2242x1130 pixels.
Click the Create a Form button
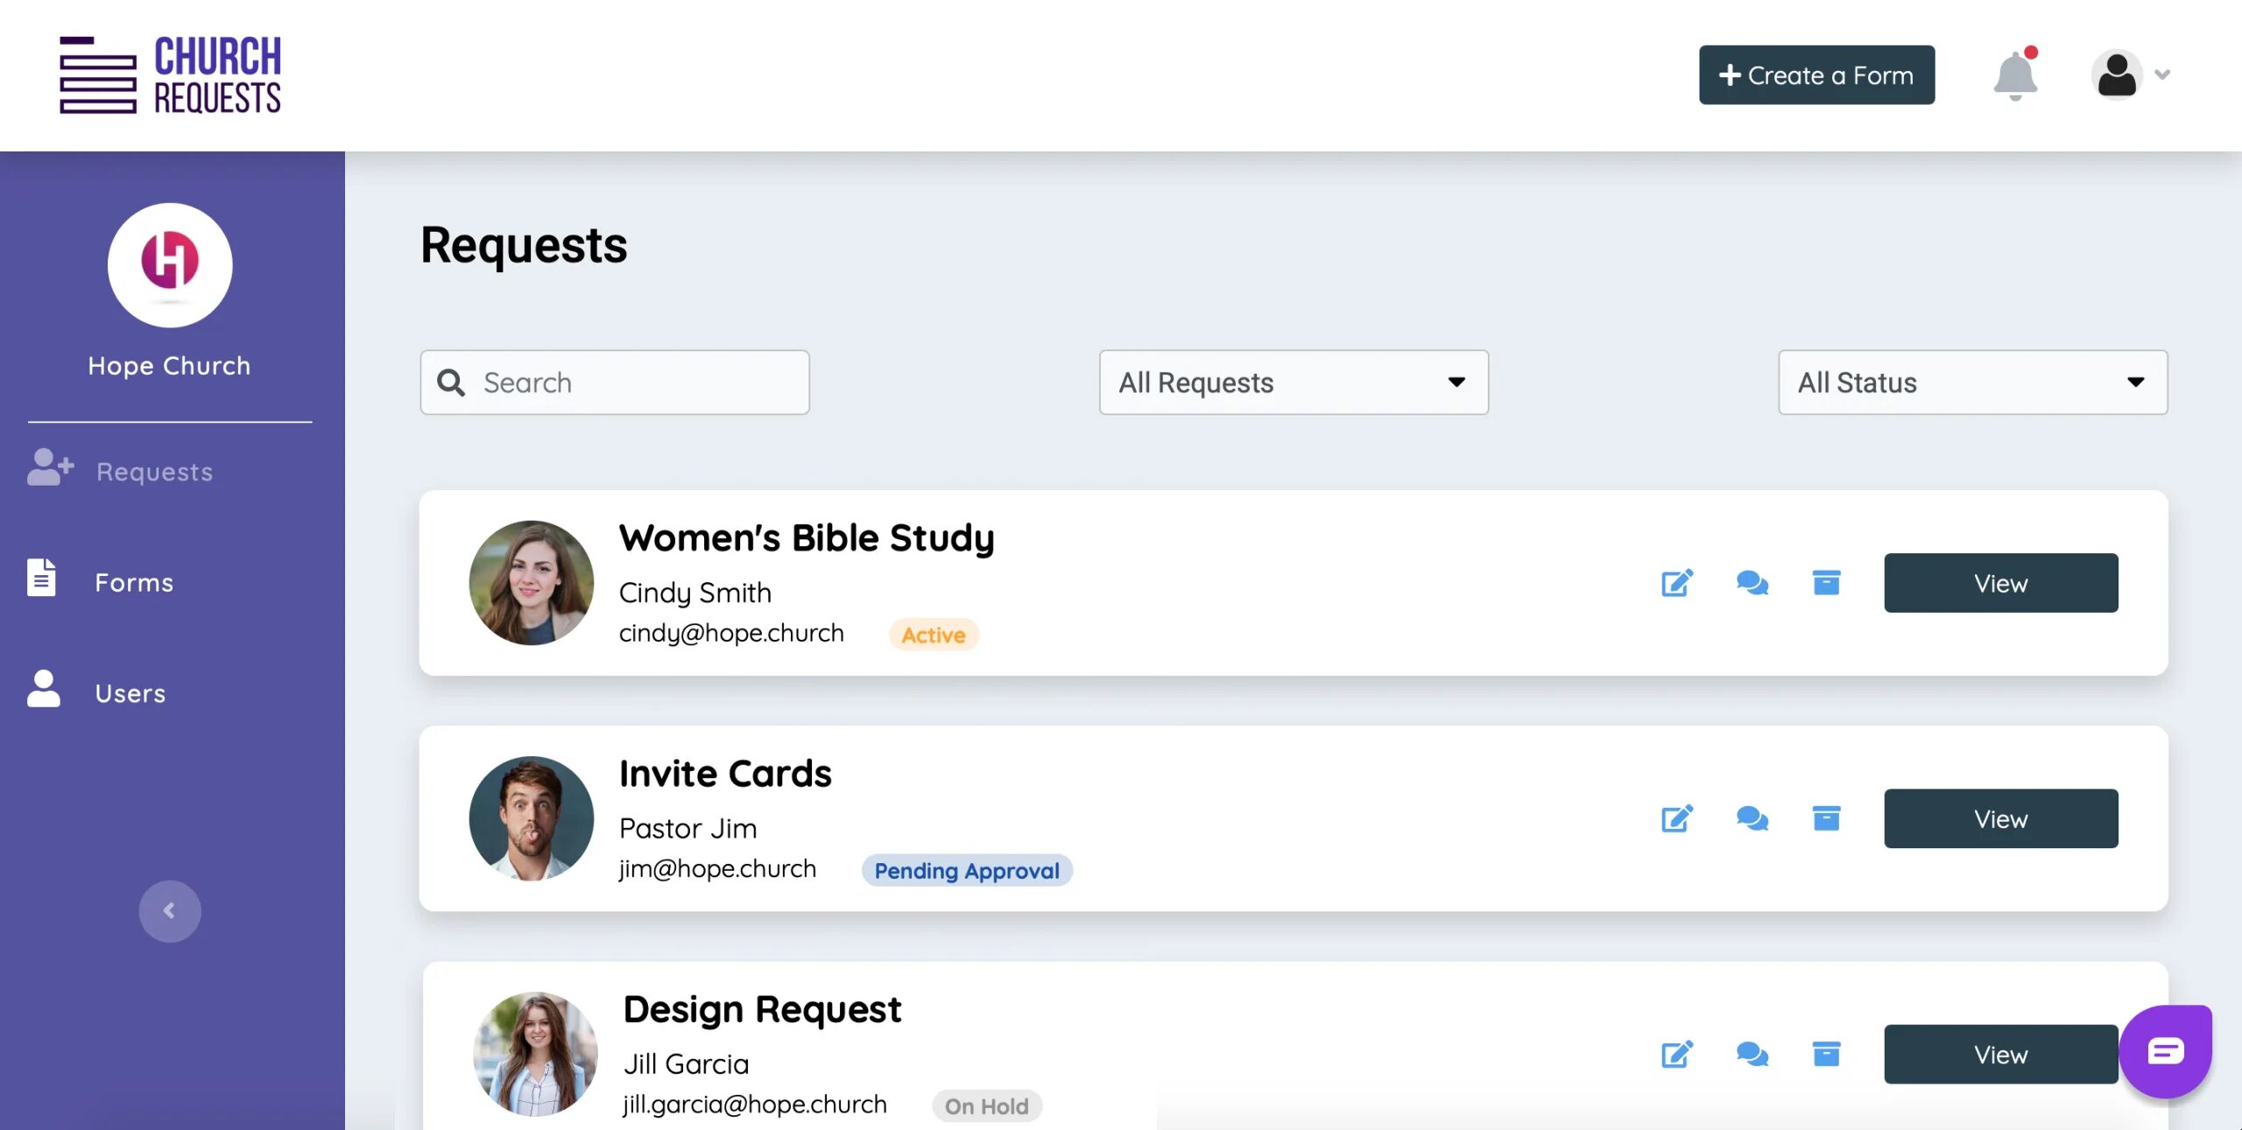point(1816,75)
